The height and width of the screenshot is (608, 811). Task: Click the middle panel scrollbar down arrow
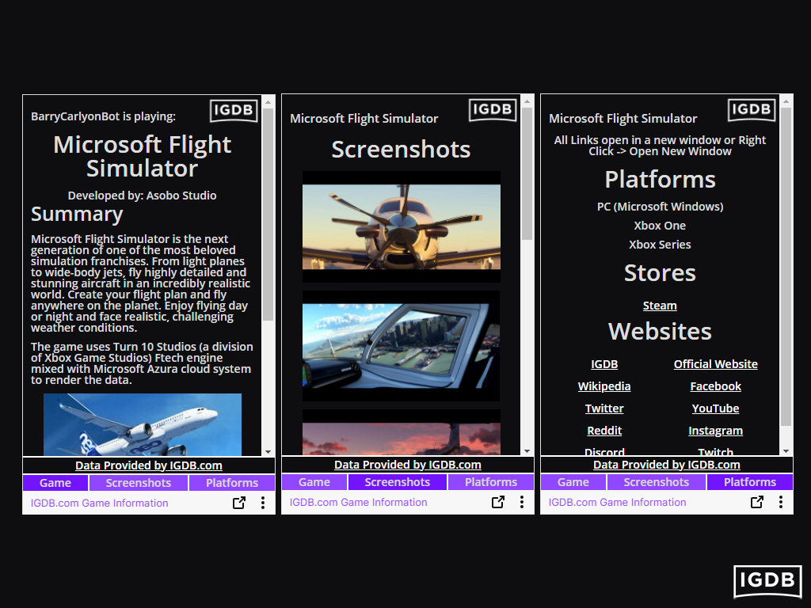pyautogui.click(x=527, y=450)
